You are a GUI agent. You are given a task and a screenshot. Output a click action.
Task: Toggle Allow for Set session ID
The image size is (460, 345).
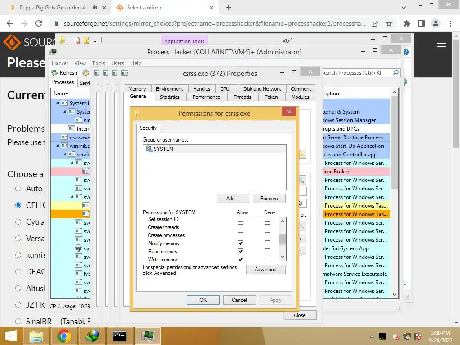240,219
